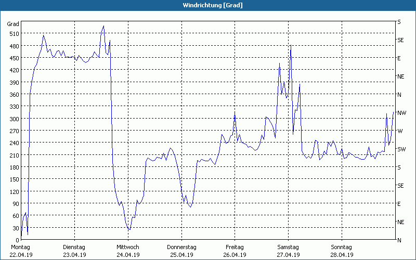Viewport: 416px width, 260px height.
Task: Click the 270 degree label
Action: (14, 131)
